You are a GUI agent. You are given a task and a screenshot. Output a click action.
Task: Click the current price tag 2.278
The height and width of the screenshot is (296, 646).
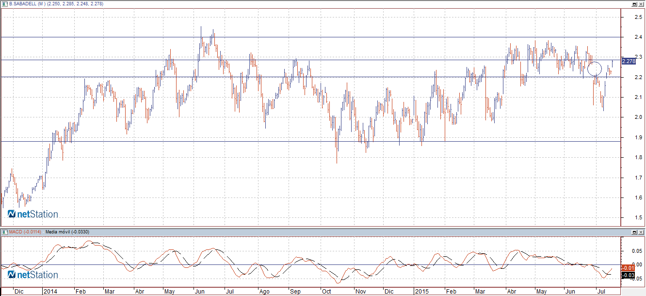pyautogui.click(x=628, y=61)
